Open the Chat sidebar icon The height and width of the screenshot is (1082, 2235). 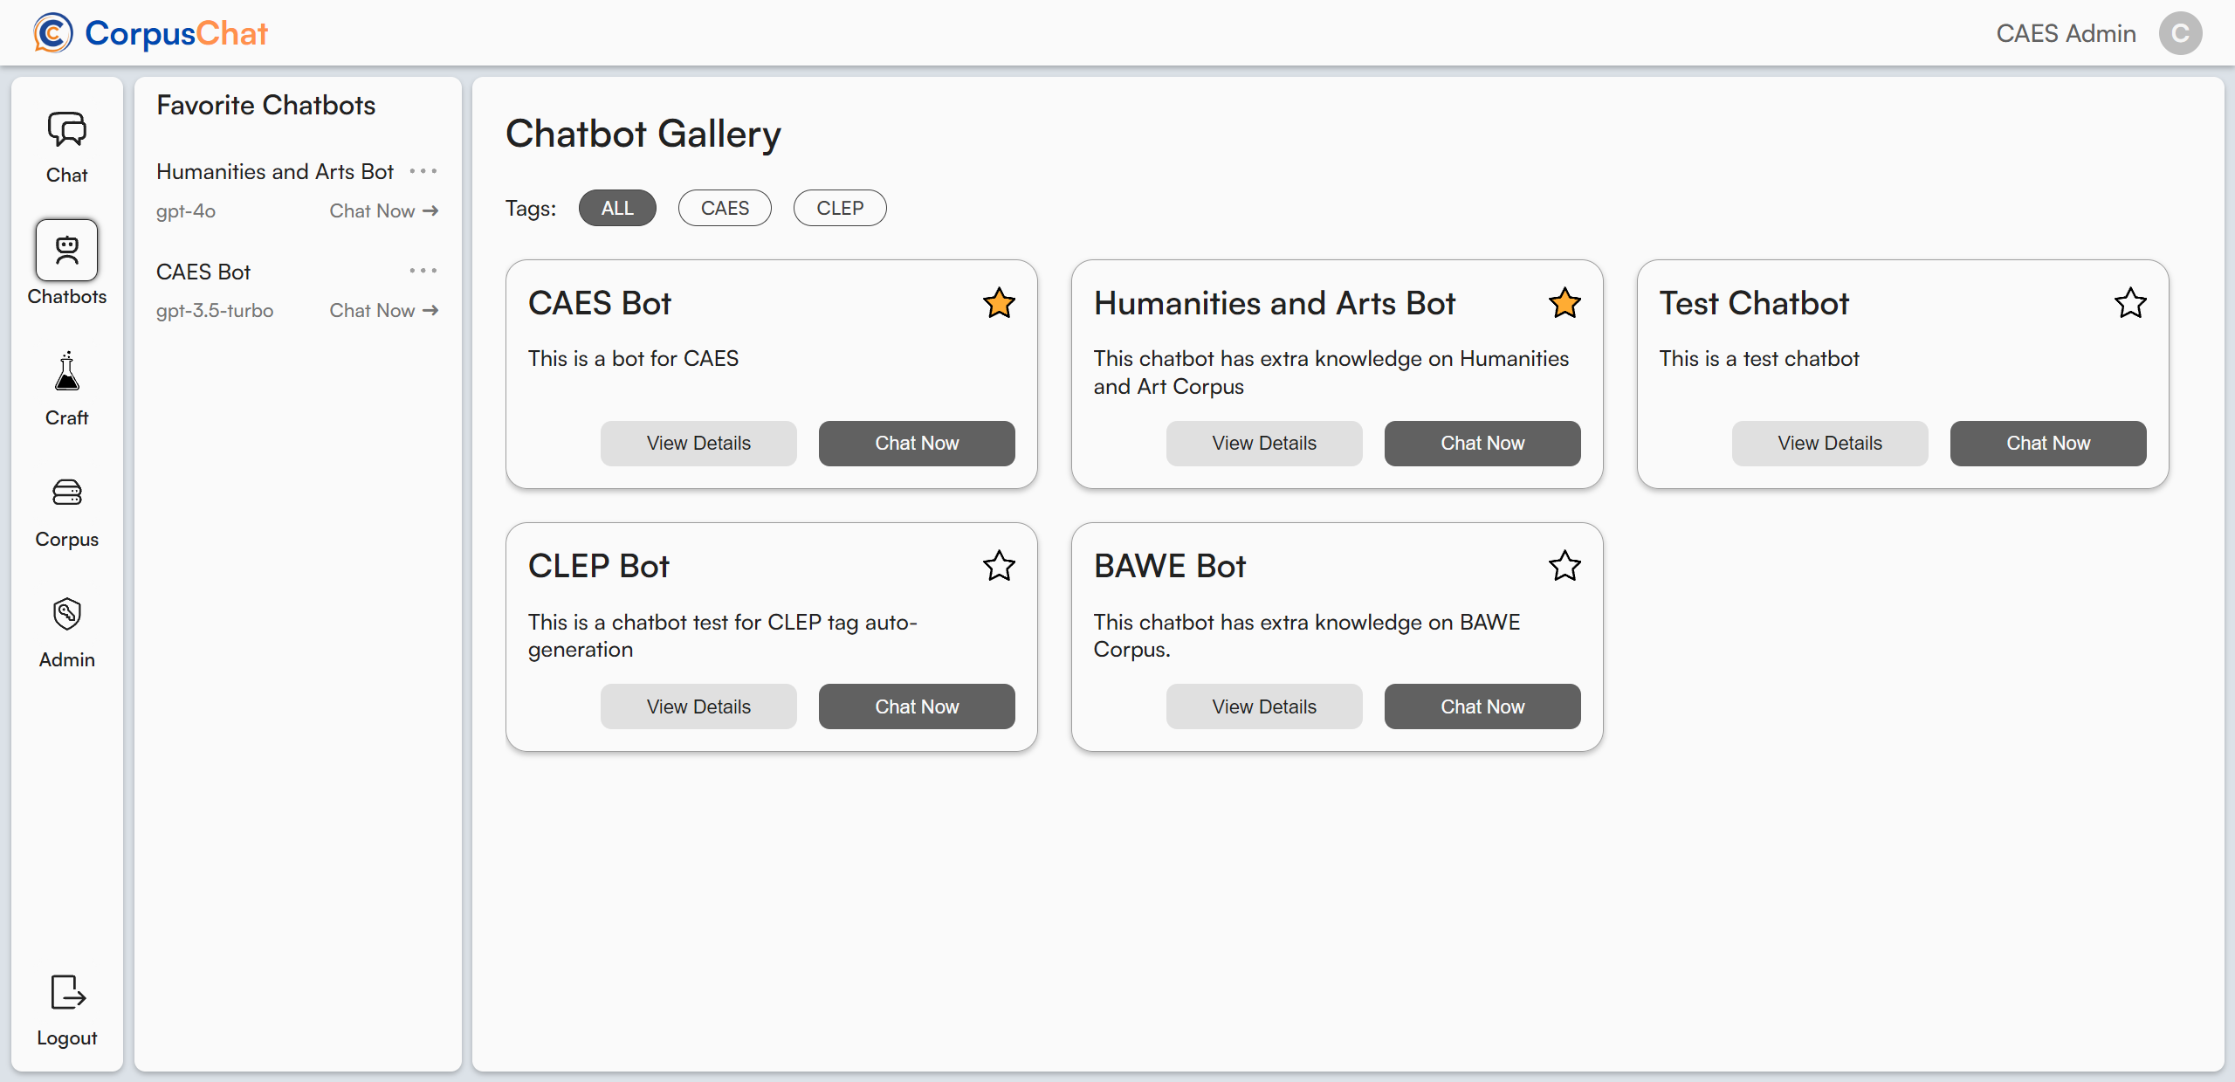[66, 130]
